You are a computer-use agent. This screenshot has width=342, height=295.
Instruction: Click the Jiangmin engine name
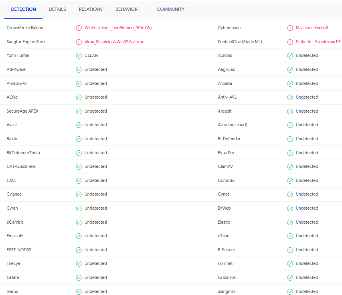(227, 291)
